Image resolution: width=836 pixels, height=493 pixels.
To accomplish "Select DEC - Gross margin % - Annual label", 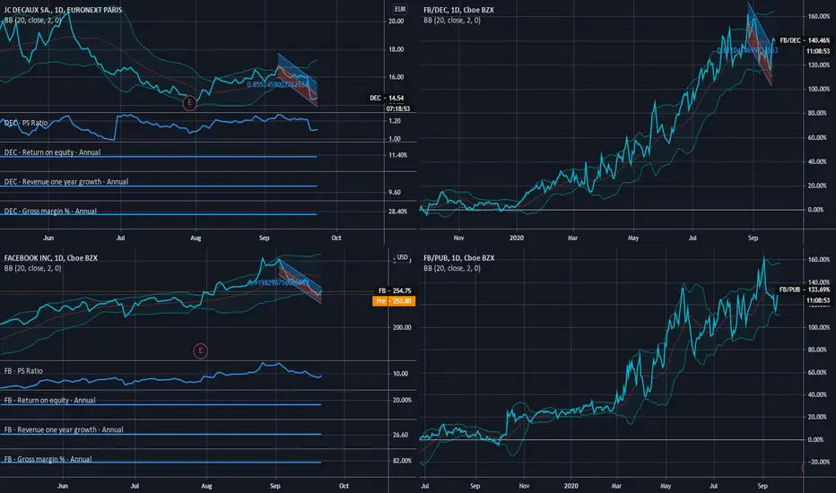I will click(50, 212).
